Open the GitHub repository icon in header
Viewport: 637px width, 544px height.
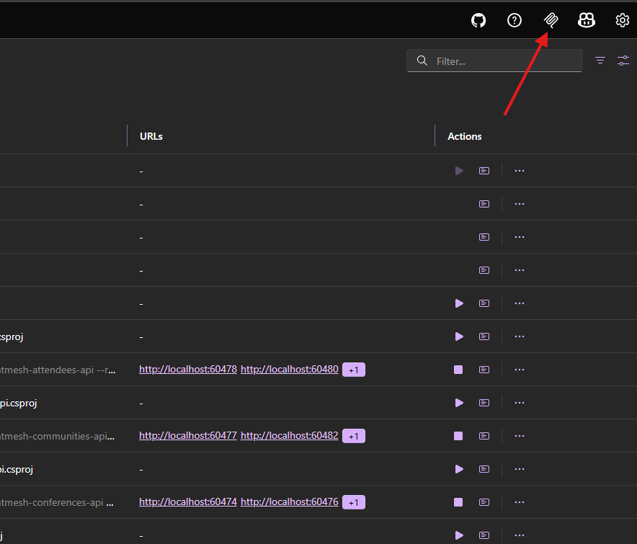(478, 20)
